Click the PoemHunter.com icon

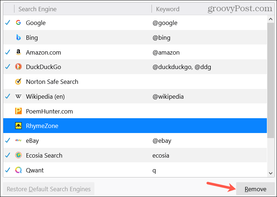[18, 111]
